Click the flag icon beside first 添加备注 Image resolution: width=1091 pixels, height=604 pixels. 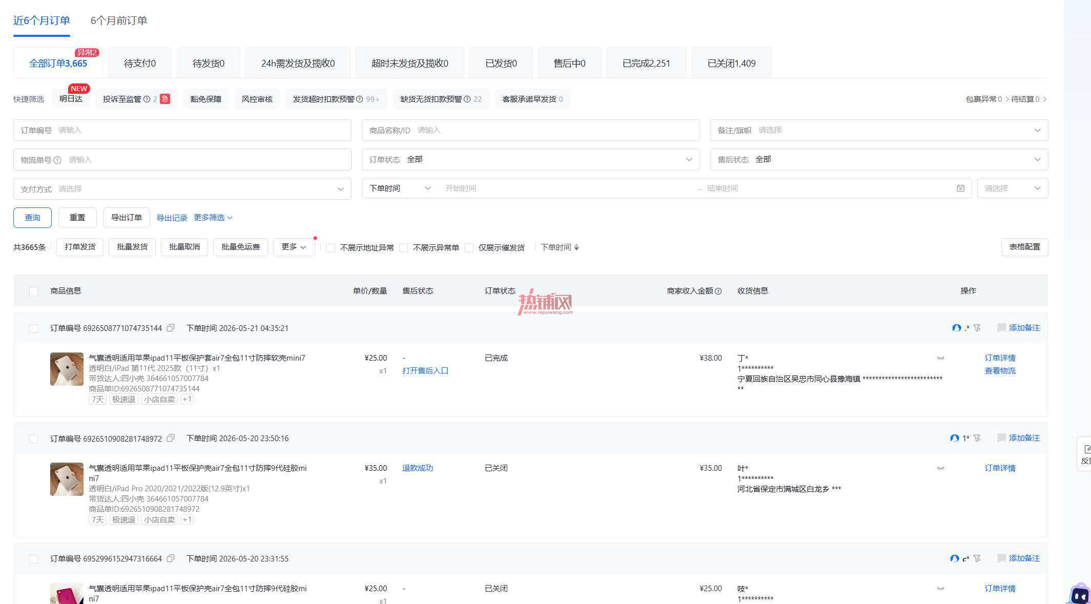[x=1001, y=328]
